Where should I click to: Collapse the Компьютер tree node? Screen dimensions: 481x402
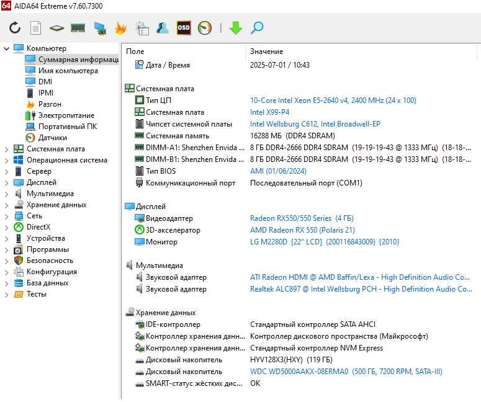(x=6, y=48)
